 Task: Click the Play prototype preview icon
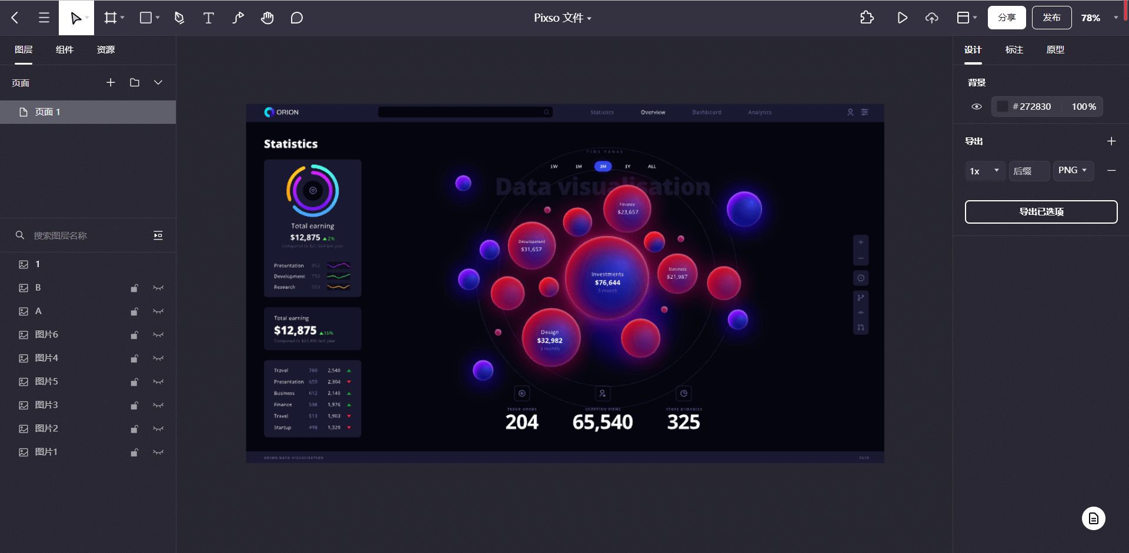[x=902, y=18]
